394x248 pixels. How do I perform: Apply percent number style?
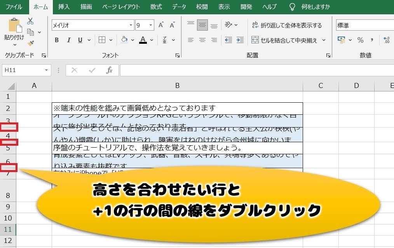pyautogui.click(x=361, y=40)
